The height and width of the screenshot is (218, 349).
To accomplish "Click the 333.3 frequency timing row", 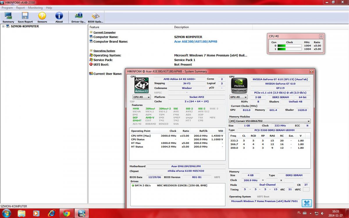I will click(x=269, y=140).
